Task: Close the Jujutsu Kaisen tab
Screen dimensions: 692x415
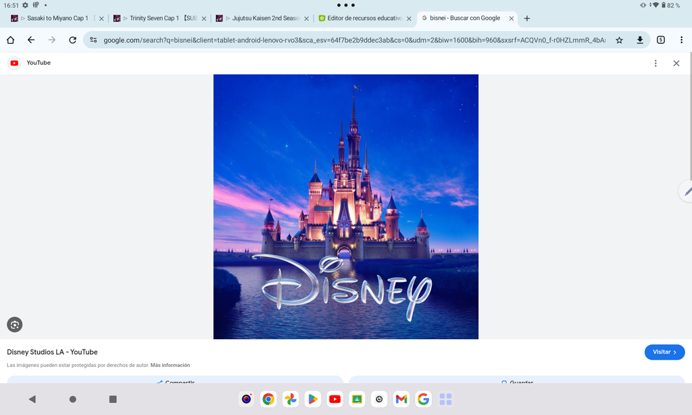Action: coord(306,18)
